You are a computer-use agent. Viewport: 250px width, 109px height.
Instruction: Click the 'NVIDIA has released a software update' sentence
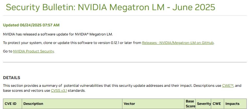coord(58,34)
